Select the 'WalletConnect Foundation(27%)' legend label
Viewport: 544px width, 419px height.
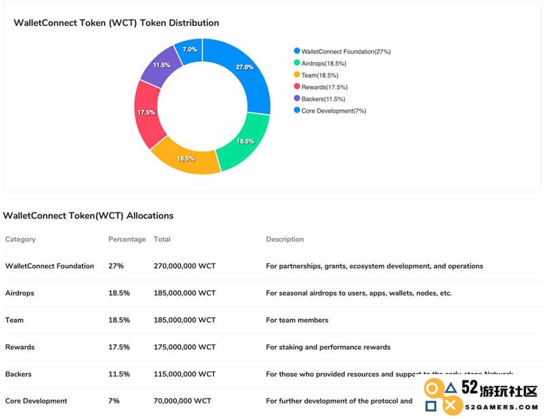click(346, 52)
